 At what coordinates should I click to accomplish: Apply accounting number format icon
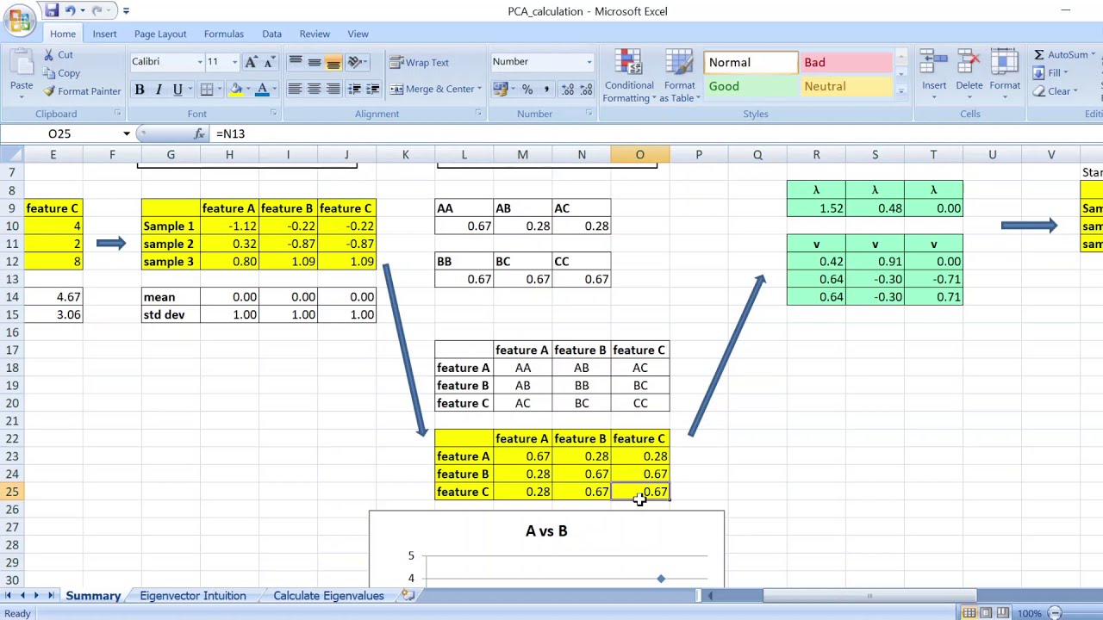click(500, 90)
